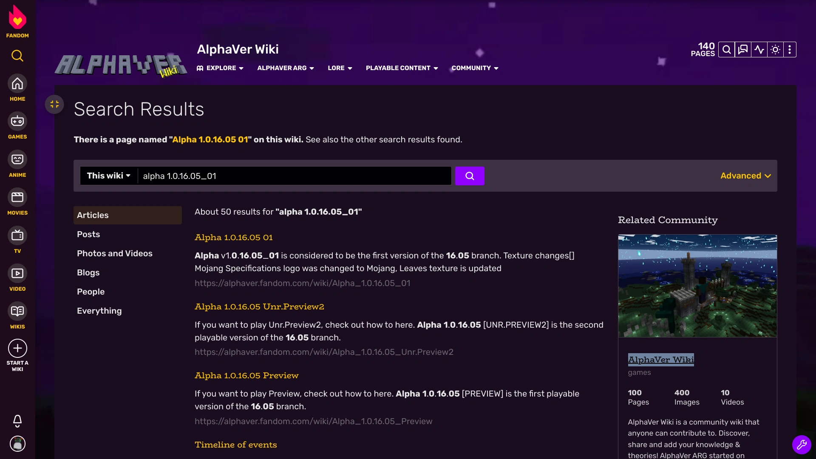Viewport: 816px width, 459px height.
Task: Open the Alpha 1.0.16.05 Unr.Preview2 result
Action: [259, 306]
